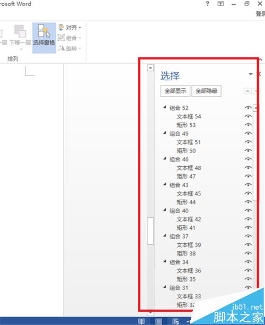This screenshot has width=265, height=325.
Task: Open the Align (对齐) dropdown
Action: pyautogui.click(x=69, y=28)
